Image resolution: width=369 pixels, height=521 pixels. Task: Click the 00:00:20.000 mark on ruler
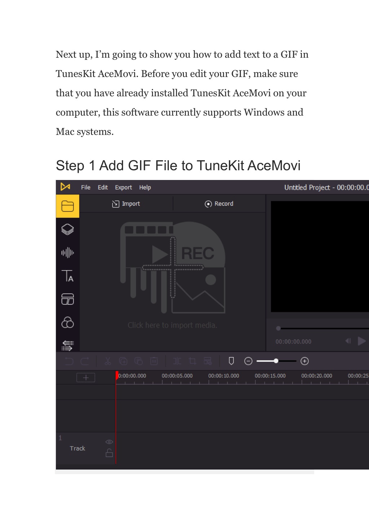point(317,376)
